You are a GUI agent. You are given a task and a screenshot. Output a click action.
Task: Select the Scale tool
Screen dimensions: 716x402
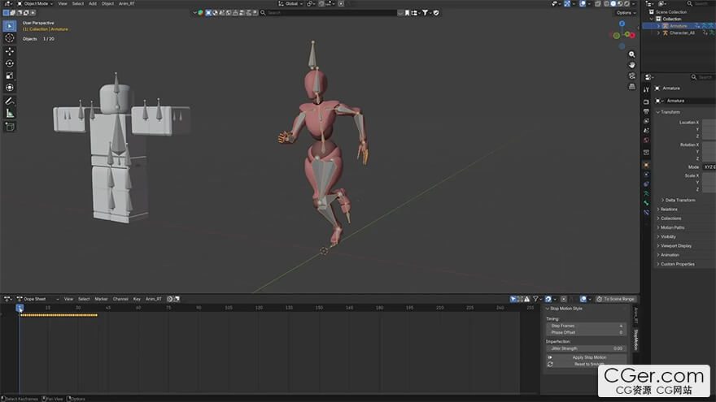pos(10,76)
